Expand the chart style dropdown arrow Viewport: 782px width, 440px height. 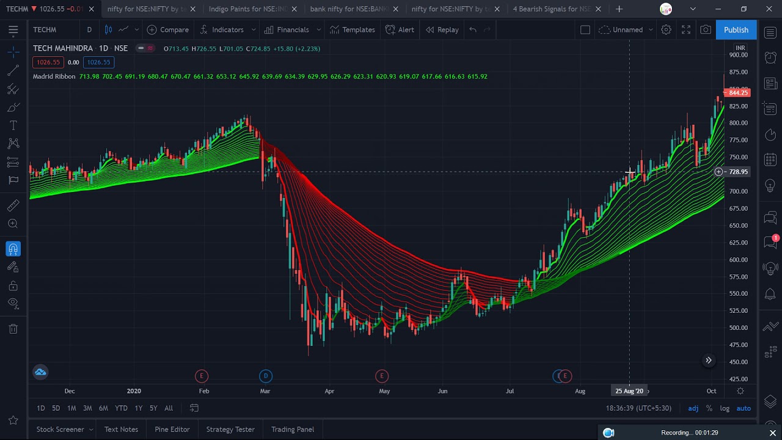click(x=136, y=29)
